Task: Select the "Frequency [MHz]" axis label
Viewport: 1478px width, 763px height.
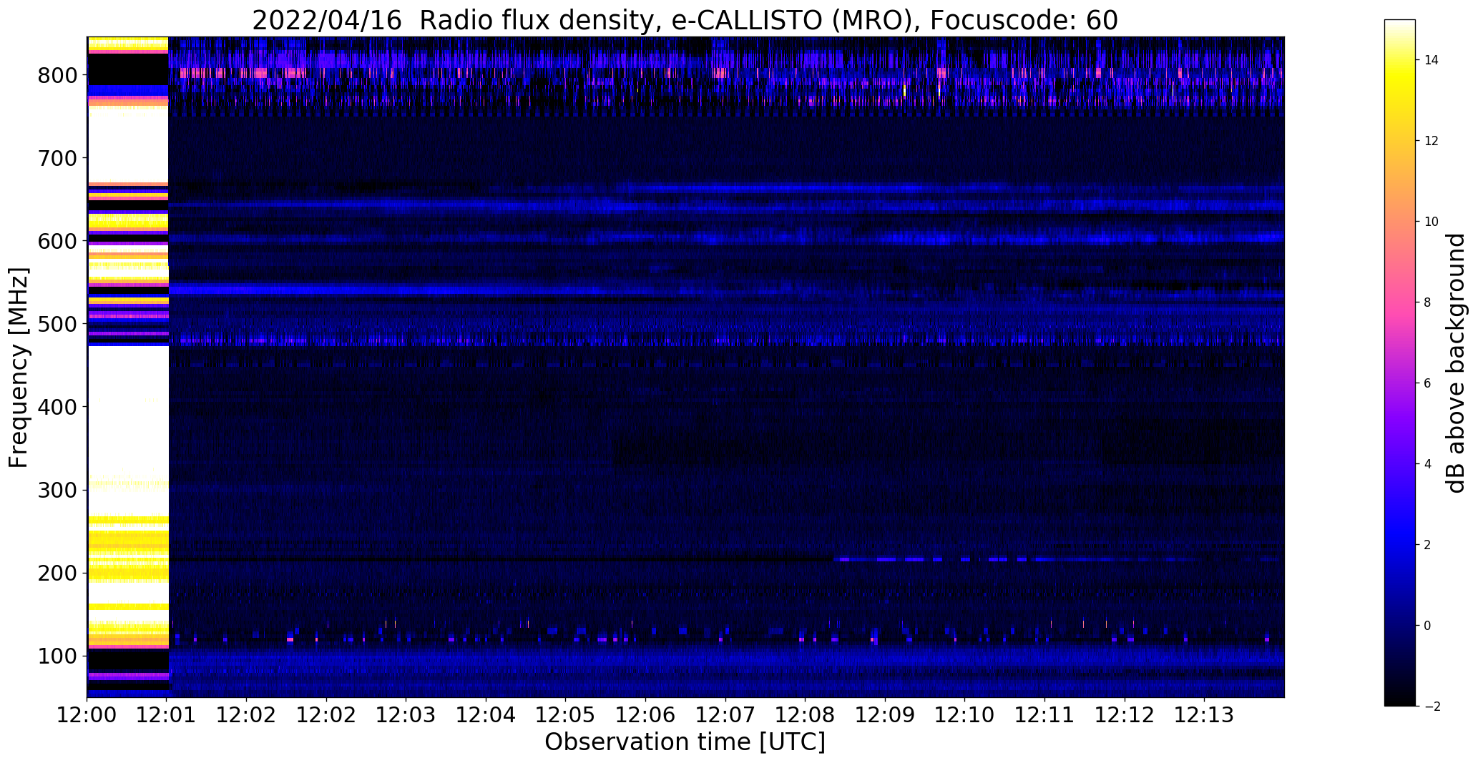Action: click(x=19, y=368)
